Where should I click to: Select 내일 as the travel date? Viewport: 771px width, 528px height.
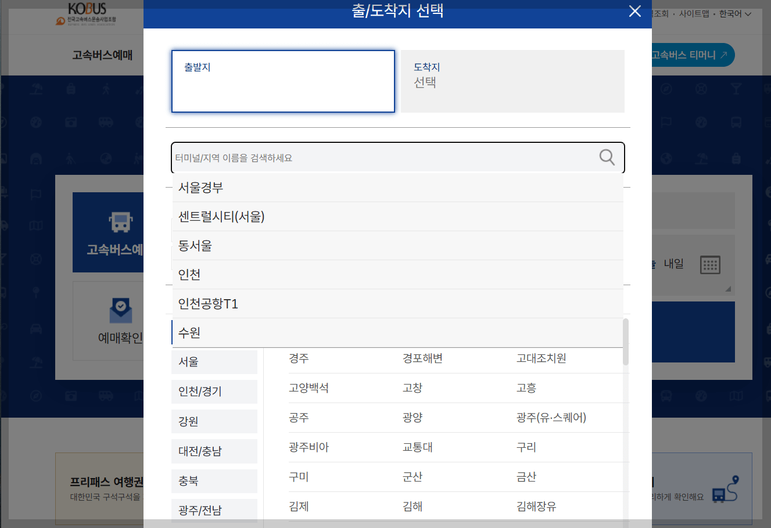click(x=674, y=264)
